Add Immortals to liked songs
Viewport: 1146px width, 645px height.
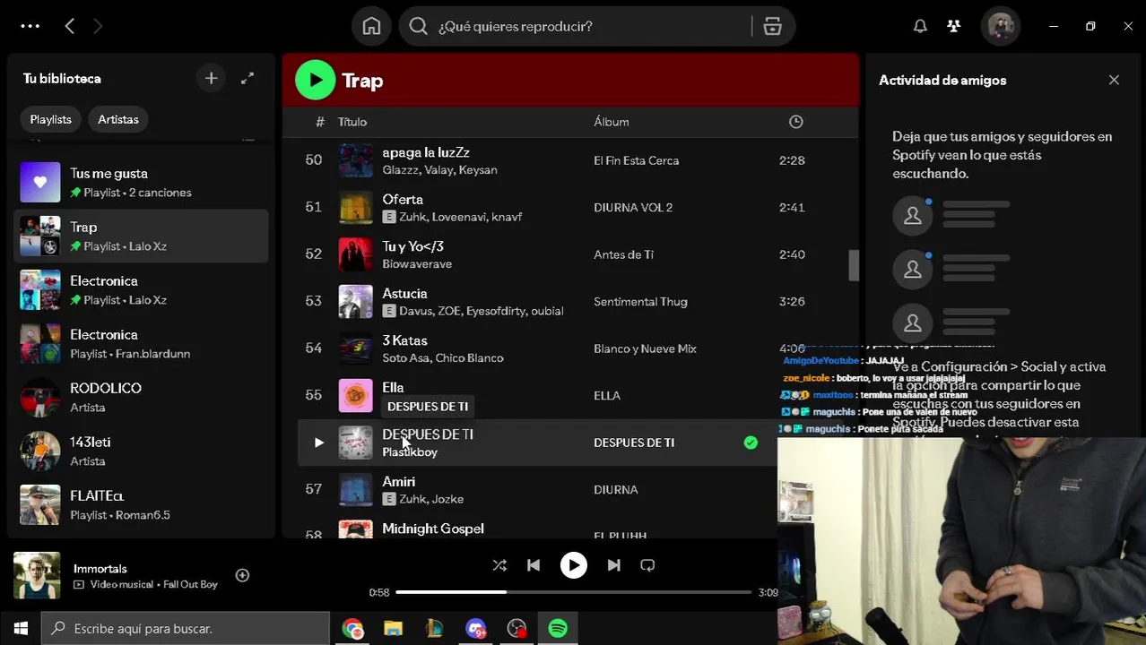click(242, 575)
